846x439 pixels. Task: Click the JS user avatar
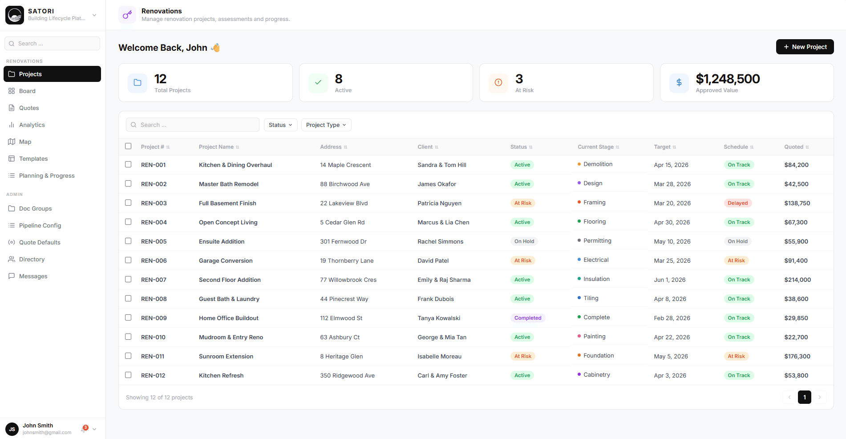pyautogui.click(x=12, y=429)
